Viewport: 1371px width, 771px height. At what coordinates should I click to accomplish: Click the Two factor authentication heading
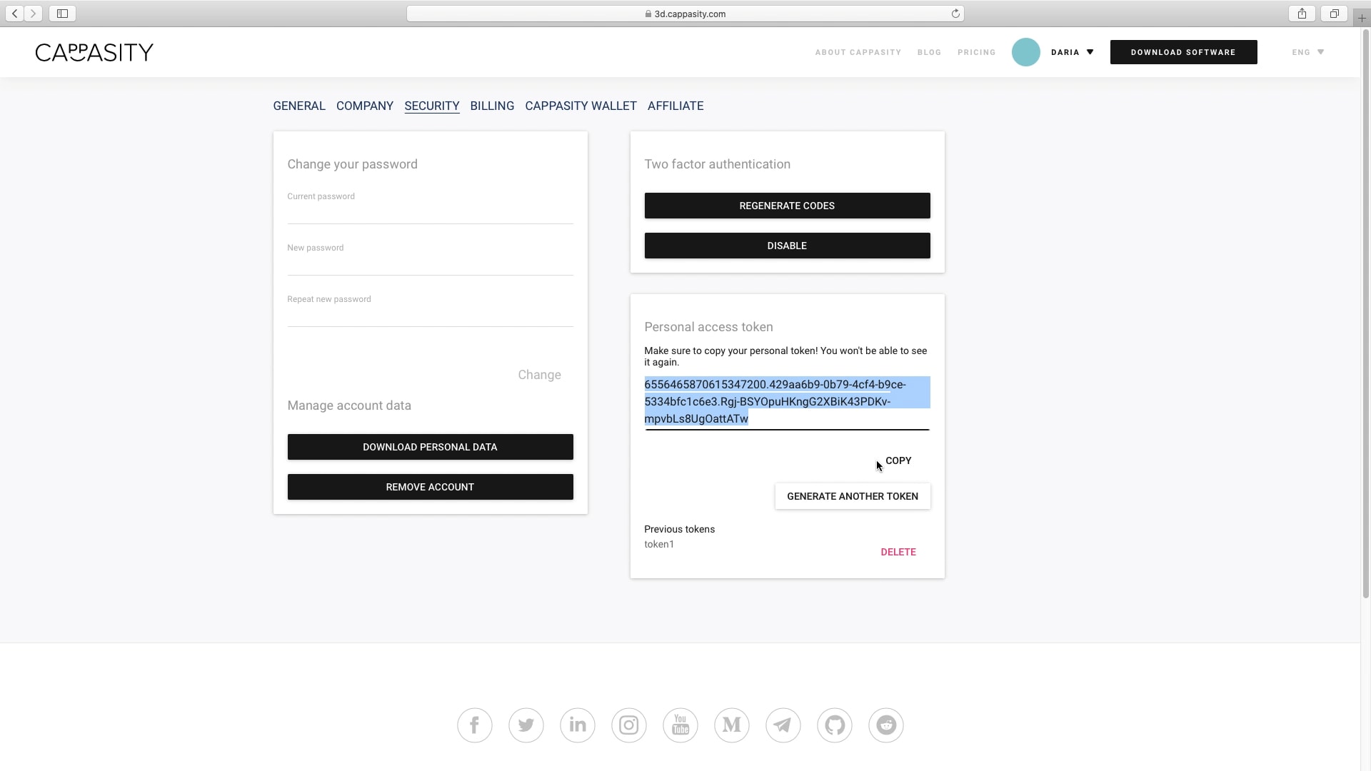tap(717, 164)
